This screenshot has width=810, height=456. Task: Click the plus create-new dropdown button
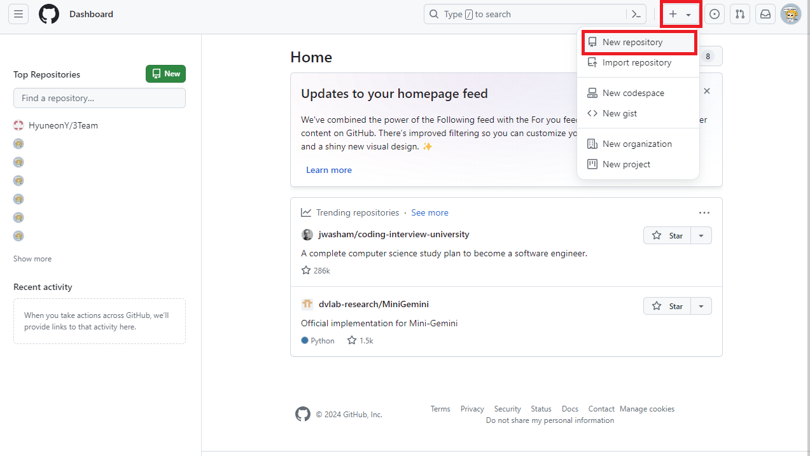pyautogui.click(x=681, y=14)
